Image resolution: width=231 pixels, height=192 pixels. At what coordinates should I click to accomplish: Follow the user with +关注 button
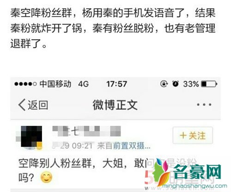[193, 135]
